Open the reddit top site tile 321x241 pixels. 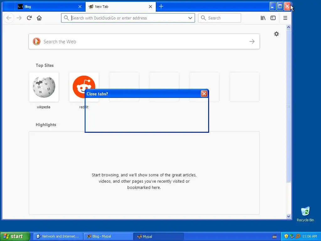[84, 87]
